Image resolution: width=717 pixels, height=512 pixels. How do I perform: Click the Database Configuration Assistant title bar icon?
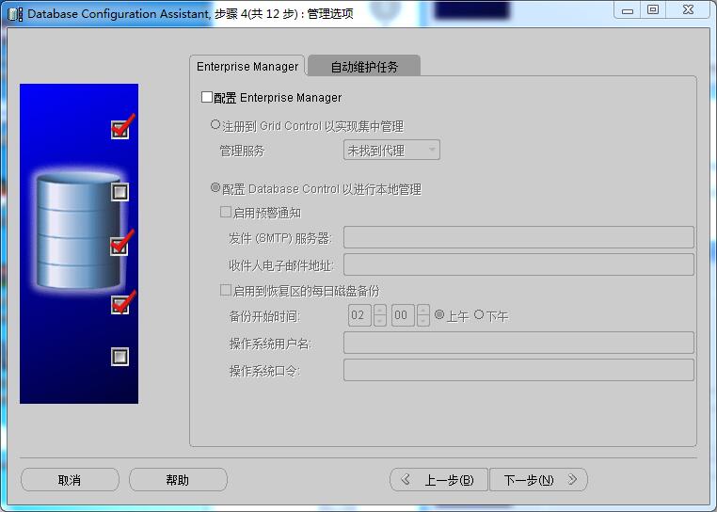(15, 14)
